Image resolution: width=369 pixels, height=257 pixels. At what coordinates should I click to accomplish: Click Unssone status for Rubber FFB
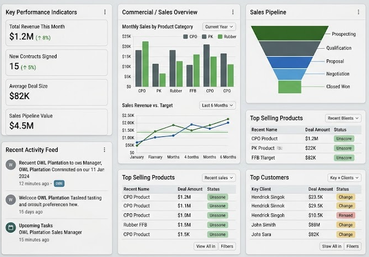tap(218, 225)
